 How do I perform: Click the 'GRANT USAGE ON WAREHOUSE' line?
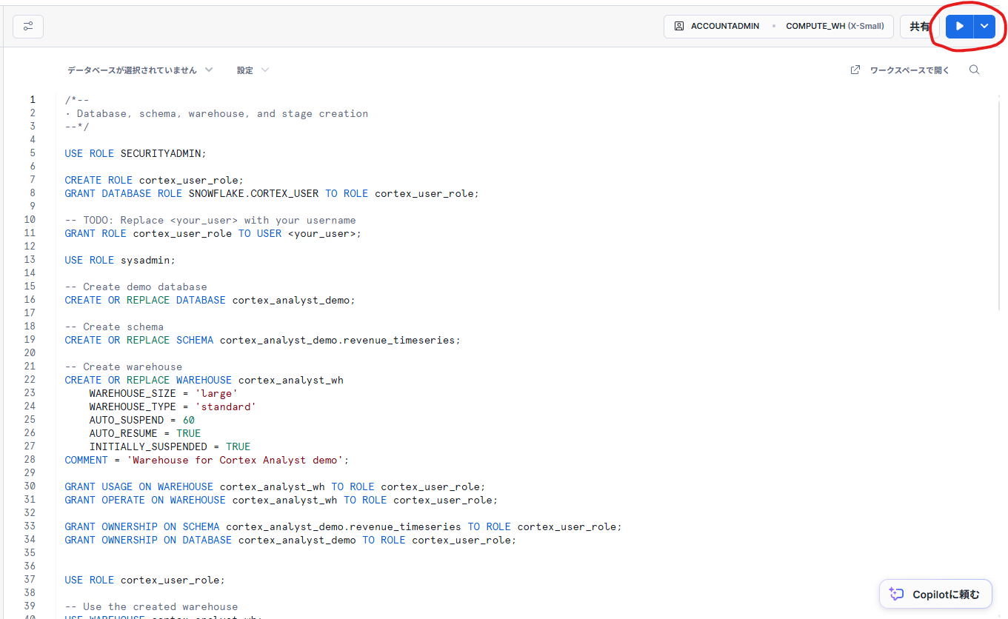point(275,486)
